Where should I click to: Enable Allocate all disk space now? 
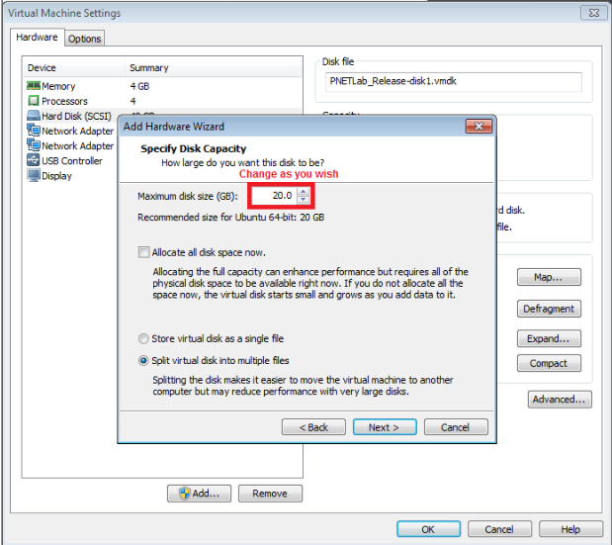pos(144,252)
